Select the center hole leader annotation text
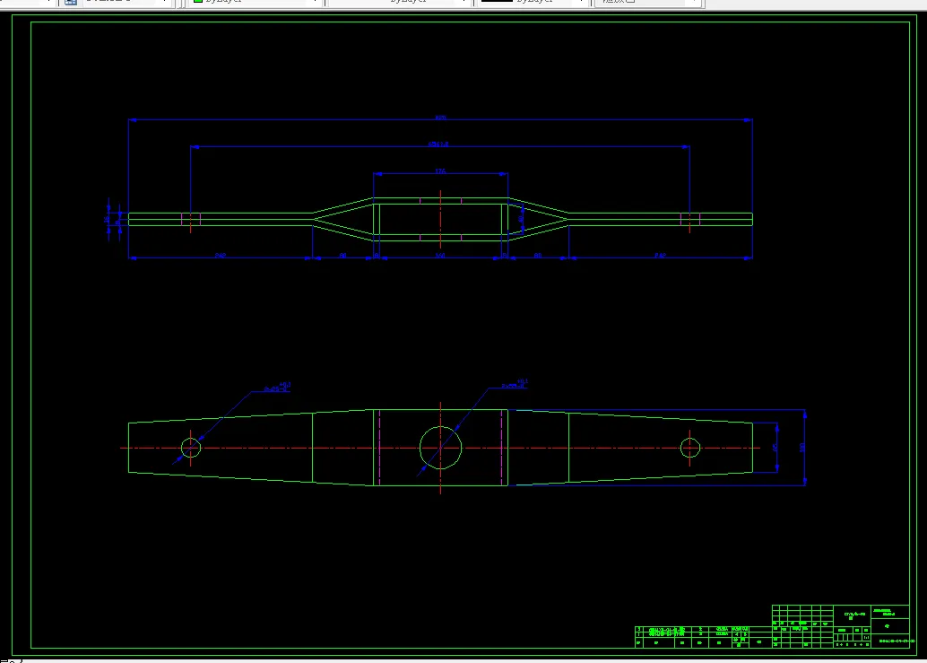The height and width of the screenshot is (663, 927). click(x=515, y=385)
